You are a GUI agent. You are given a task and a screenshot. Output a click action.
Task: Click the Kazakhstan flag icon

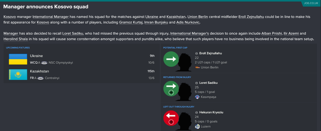coord(18,74)
